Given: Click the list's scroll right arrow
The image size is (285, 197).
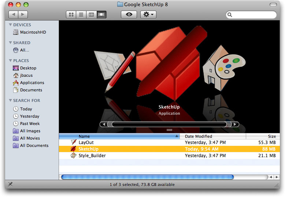Looking at the screenshot, I should (277, 177).
